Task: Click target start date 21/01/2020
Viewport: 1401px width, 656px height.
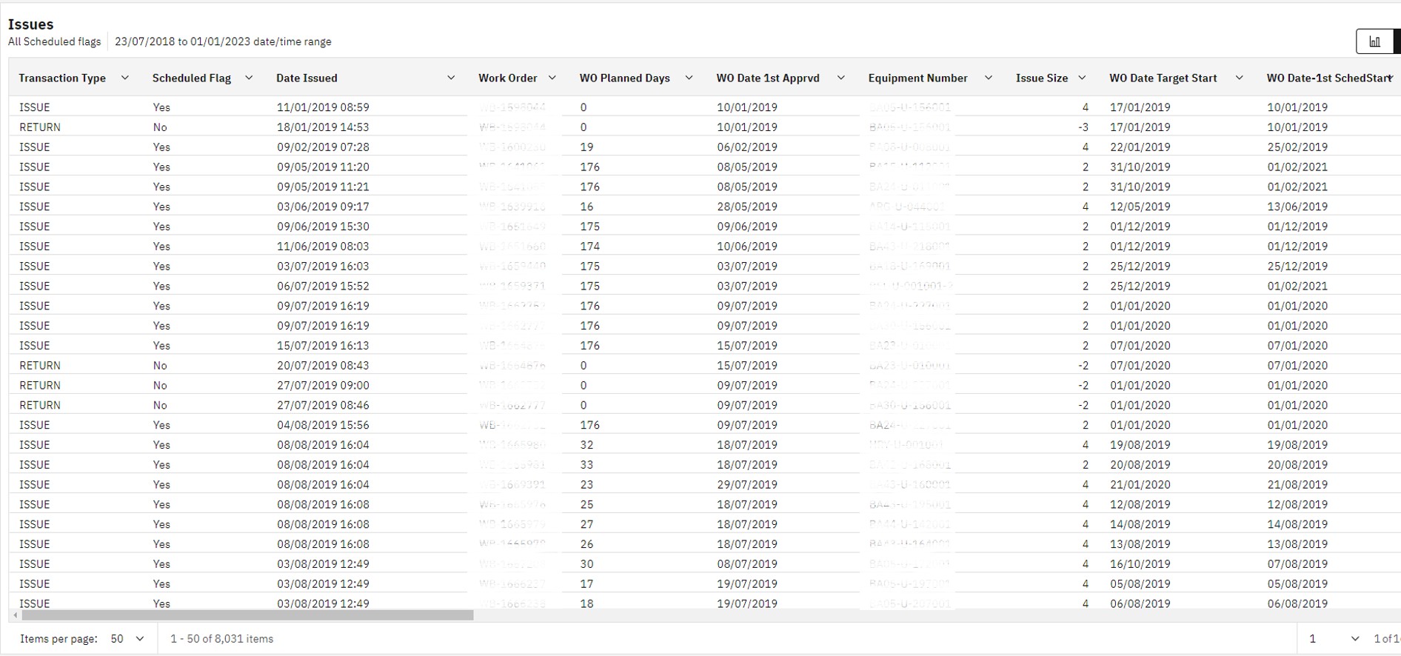Action: pyautogui.click(x=1140, y=485)
